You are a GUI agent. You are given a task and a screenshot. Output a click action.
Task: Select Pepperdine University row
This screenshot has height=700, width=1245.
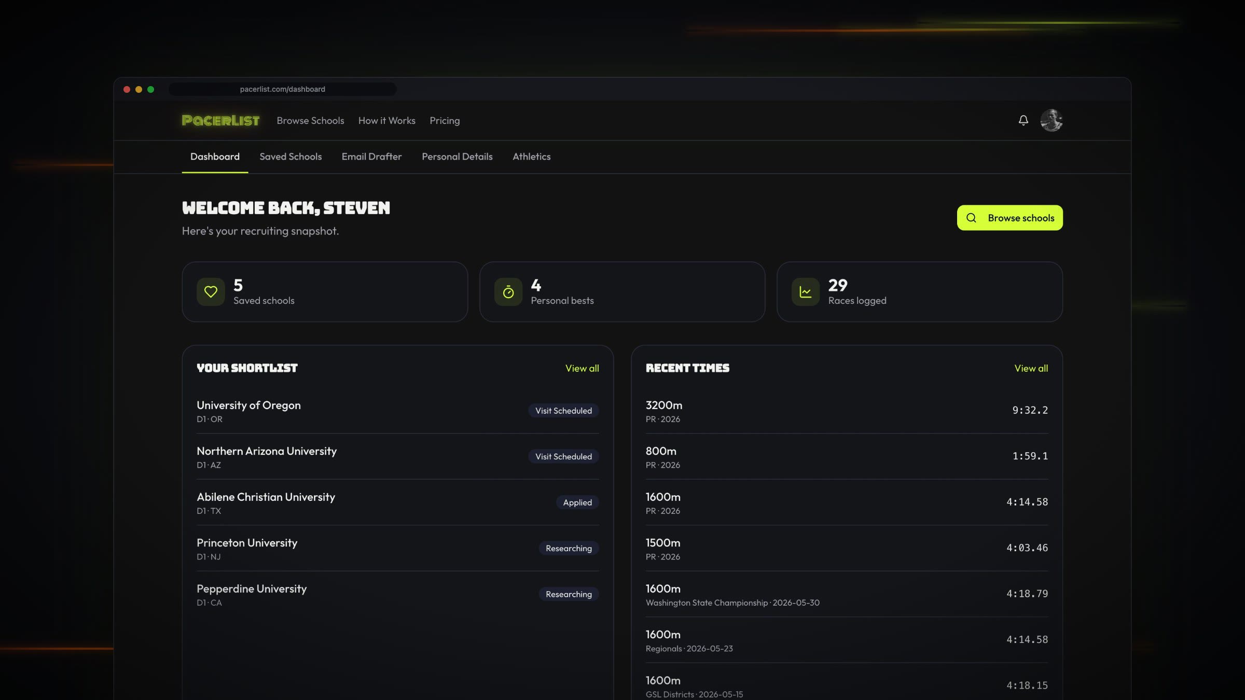point(398,594)
